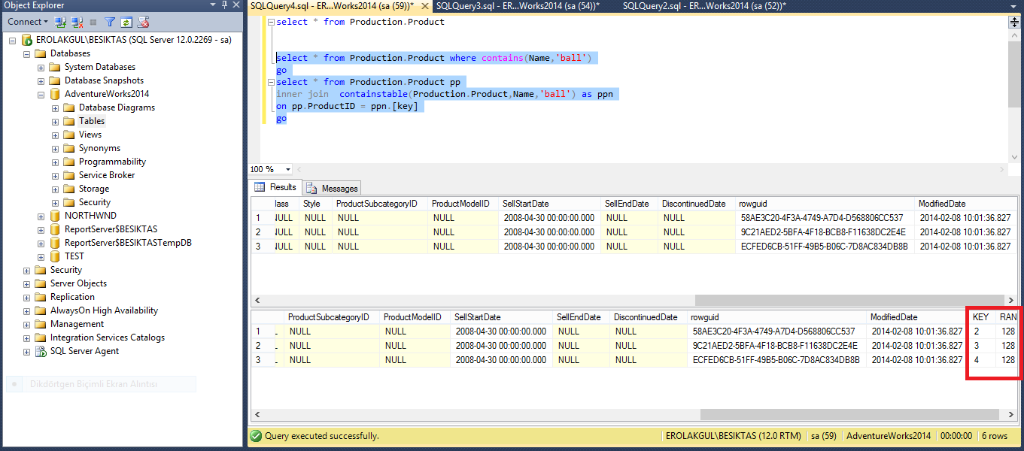Viewport: 1024px width, 451px height.
Task: Switch to the Messages tab
Action: pyautogui.click(x=333, y=188)
